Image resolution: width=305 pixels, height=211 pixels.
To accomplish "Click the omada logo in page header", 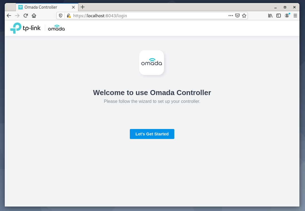I will point(56,28).
